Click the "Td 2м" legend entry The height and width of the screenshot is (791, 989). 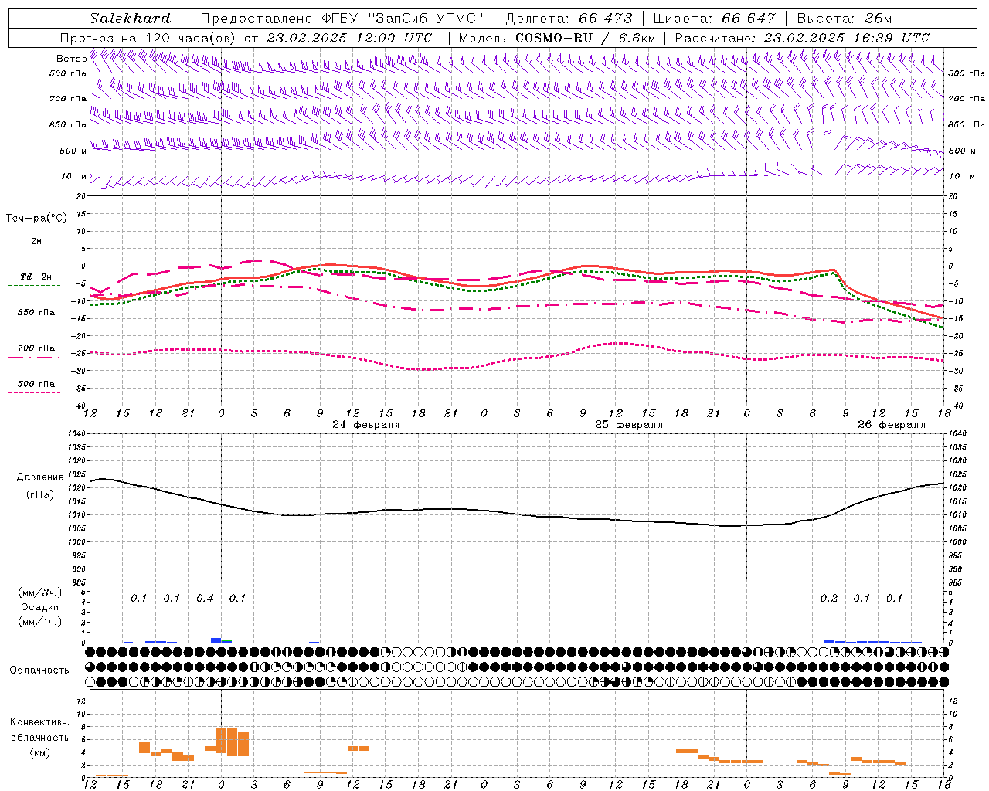36,277
